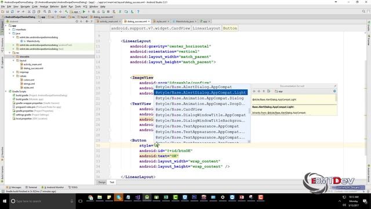The image size is (371, 209).
Task: Select @style/Base.AlertDialog.AppCompat.Light suggestion
Action: click(x=201, y=92)
